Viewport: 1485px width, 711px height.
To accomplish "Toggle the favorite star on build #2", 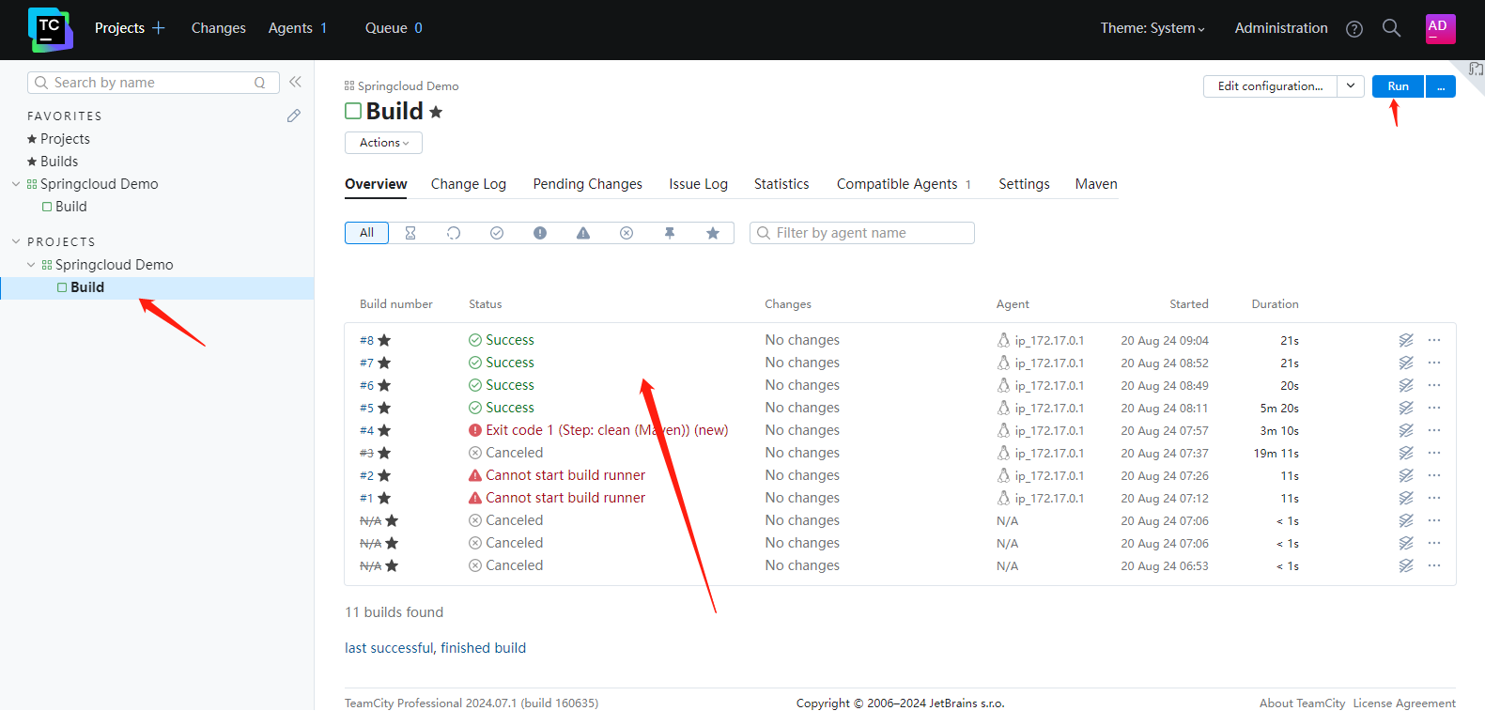I will (x=384, y=475).
